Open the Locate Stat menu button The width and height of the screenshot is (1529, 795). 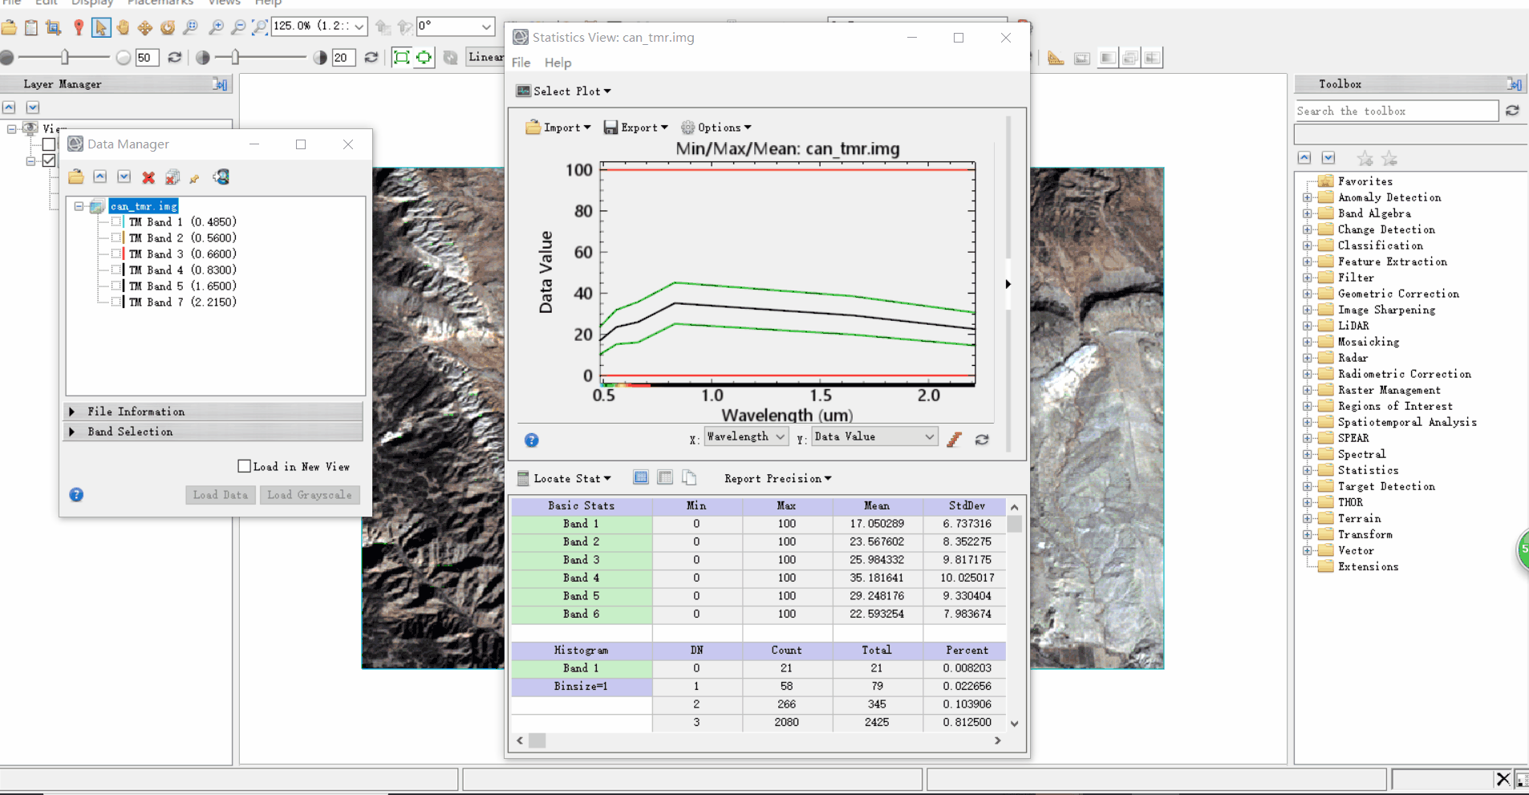coord(564,478)
